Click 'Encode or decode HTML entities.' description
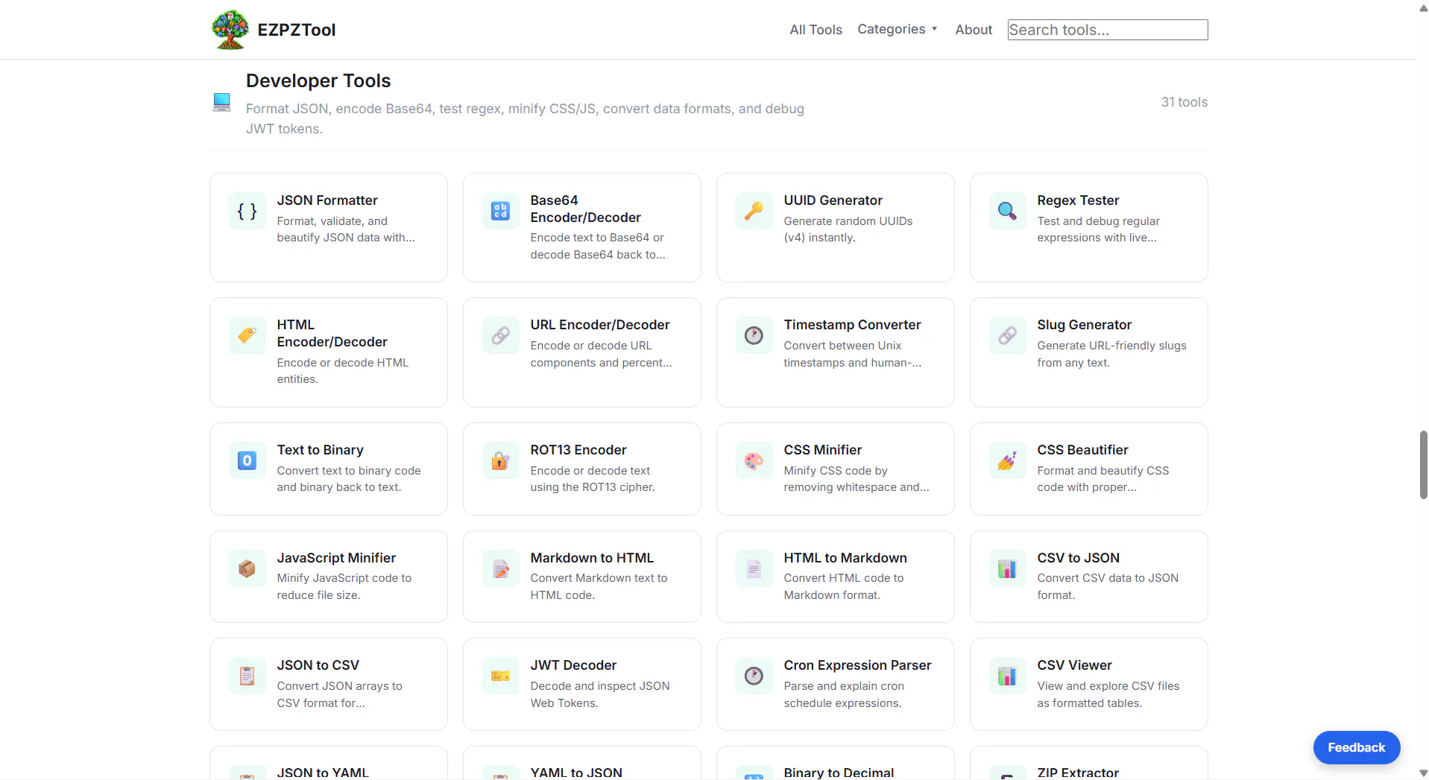Viewport: 1429px width, 780px height. (x=342, y=371)
